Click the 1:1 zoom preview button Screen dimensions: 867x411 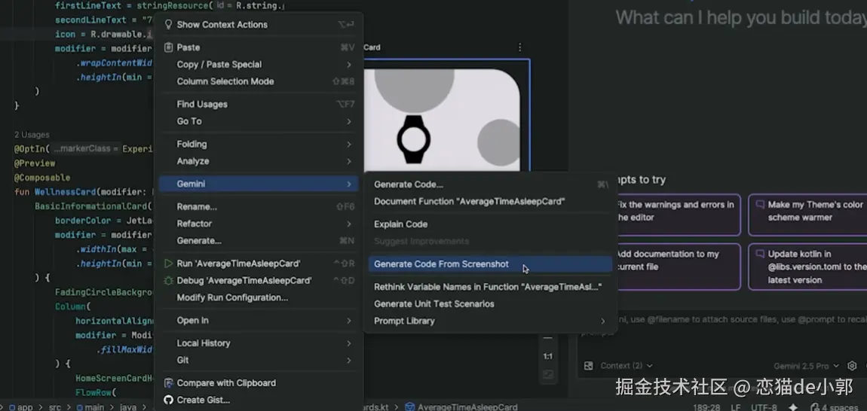[547, 356]
